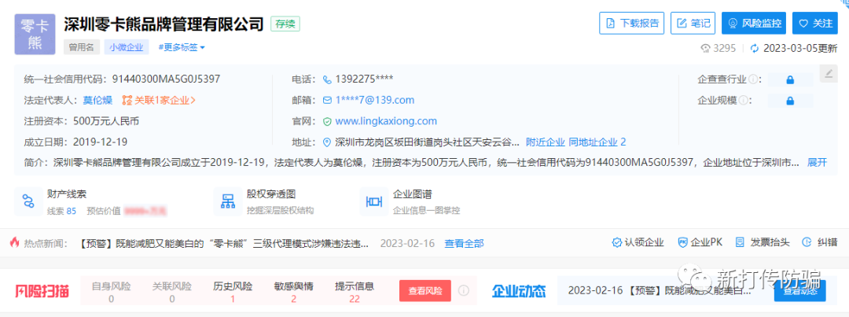The image size is (849, 317).
Task: Click the 查看动态 button
Action: 799,290
